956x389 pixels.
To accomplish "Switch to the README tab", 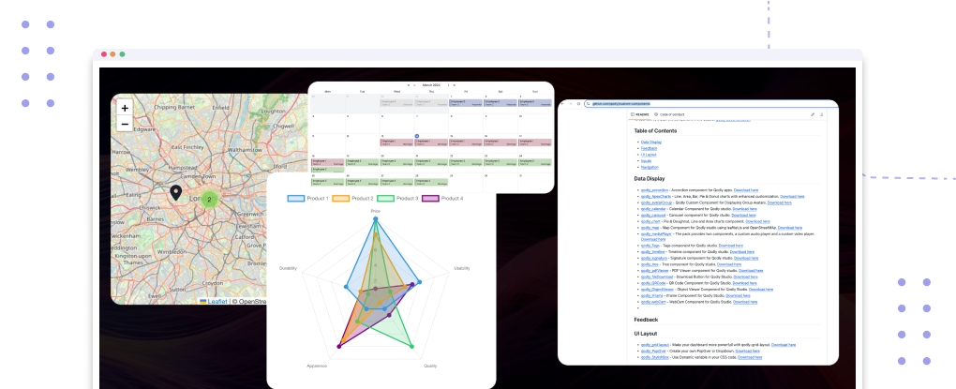I will click(x=641, y=114).
